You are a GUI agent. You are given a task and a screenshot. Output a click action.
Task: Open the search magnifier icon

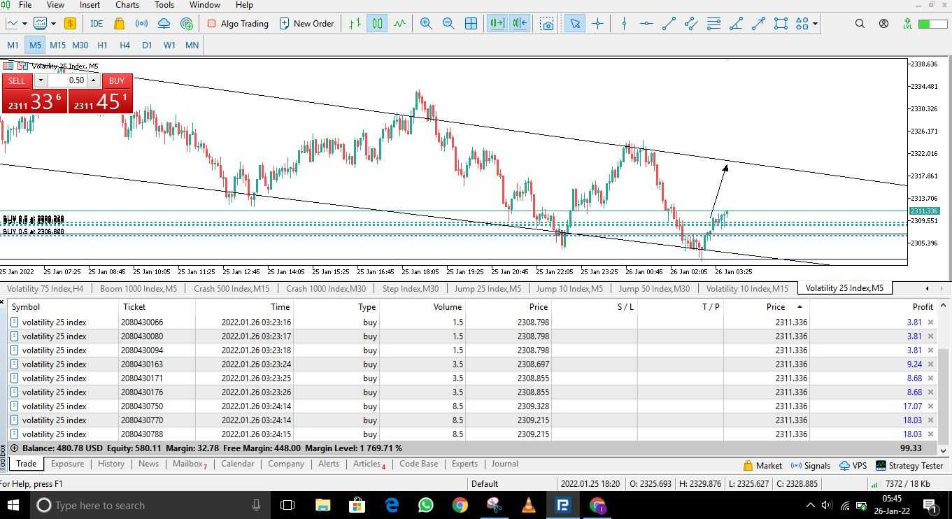(860, 23)
